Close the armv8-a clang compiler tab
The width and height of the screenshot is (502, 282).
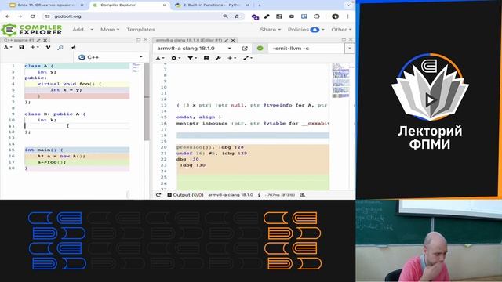click(x=233, y=40)
